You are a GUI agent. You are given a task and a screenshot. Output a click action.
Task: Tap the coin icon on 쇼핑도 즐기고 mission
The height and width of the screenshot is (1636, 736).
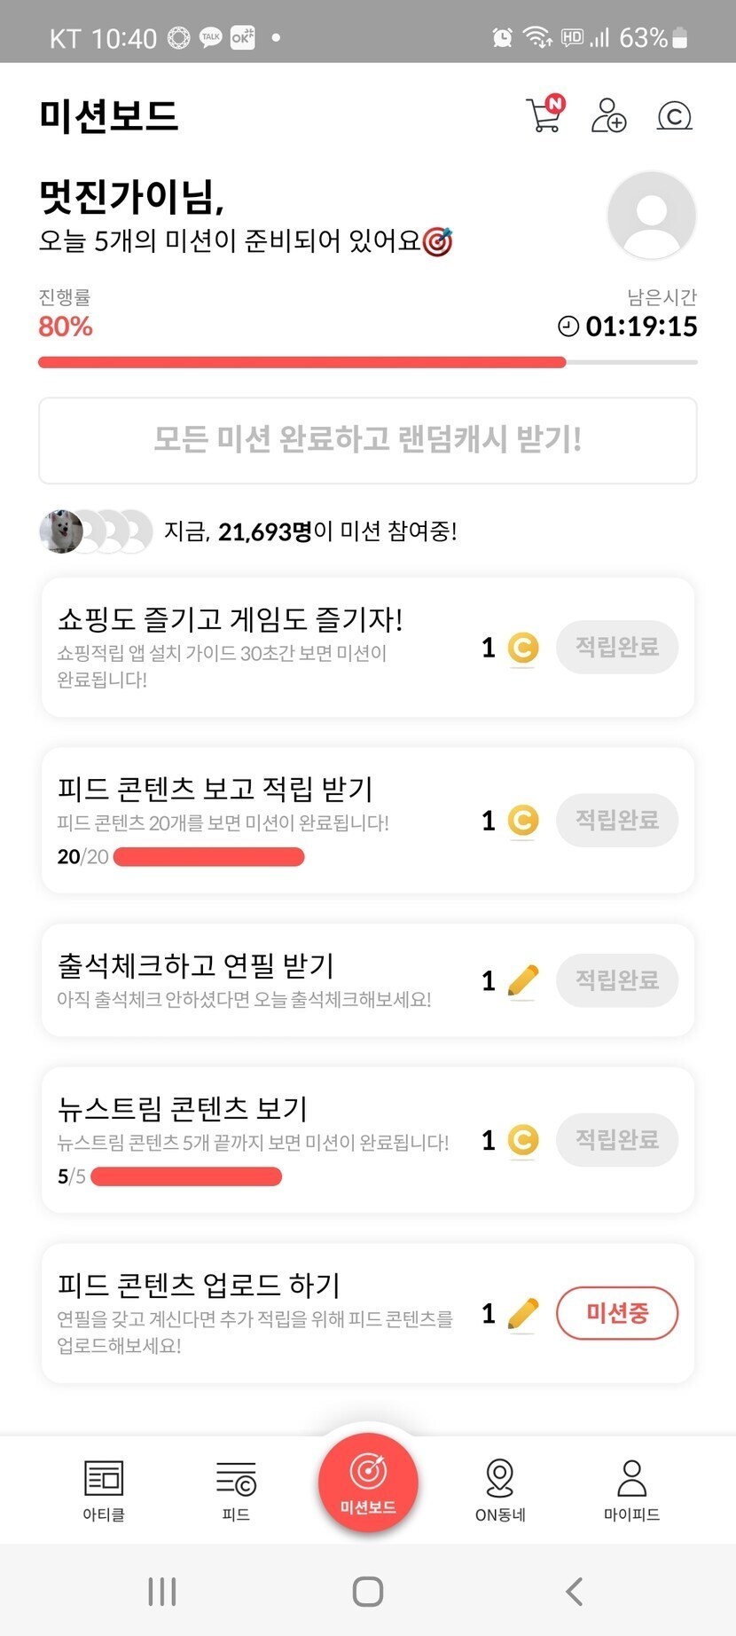[x=523, y=648]
